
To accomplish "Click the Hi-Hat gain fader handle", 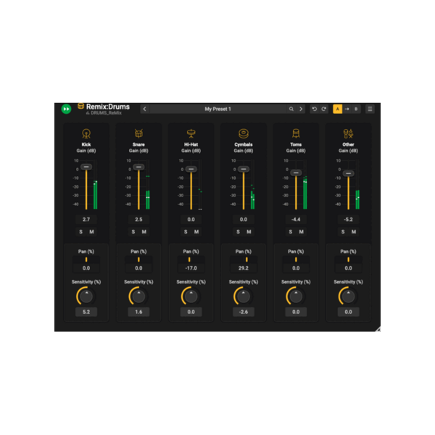I will (191, 169).
